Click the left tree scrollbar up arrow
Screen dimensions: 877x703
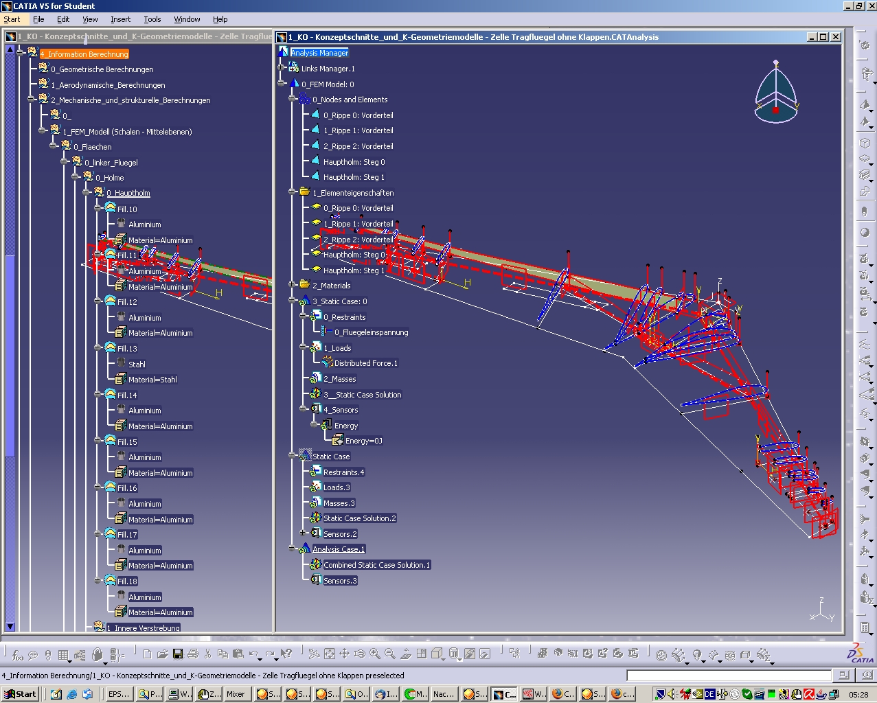tap(10, 49)
